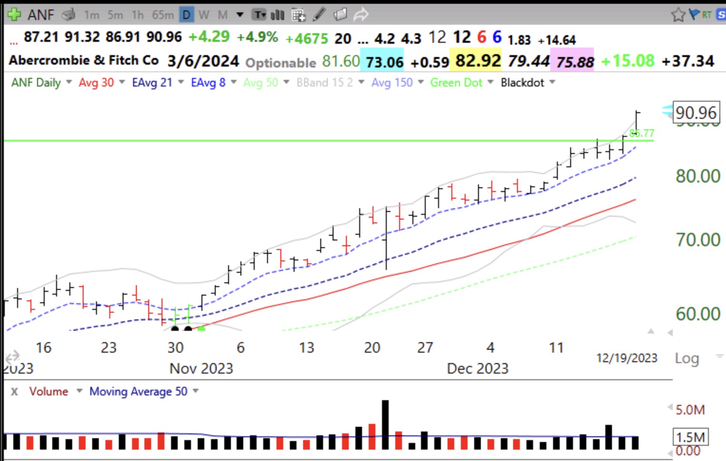
Task: Switch to 1h timeframe
Action: coord(138,15)
